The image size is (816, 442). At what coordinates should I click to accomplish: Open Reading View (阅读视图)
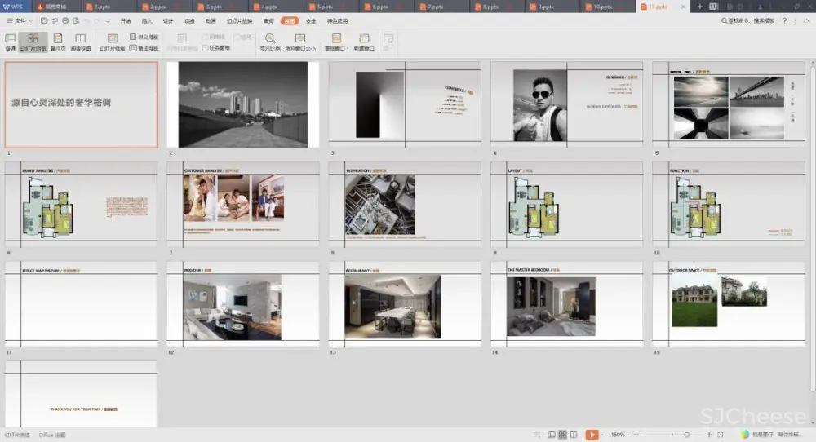(81, 42)
